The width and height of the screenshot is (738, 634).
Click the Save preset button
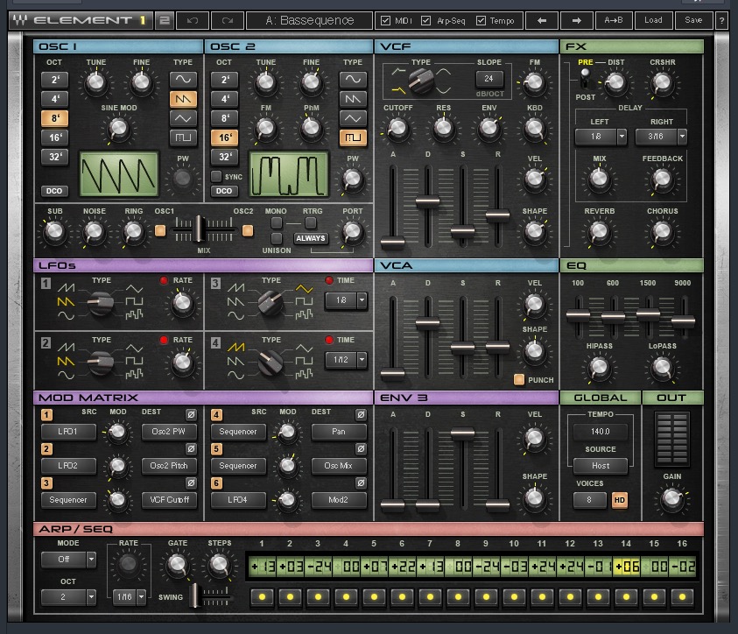pos(693,20)
